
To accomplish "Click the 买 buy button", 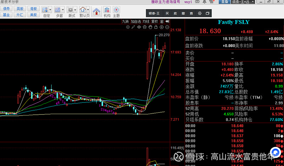I will [167, 13].
